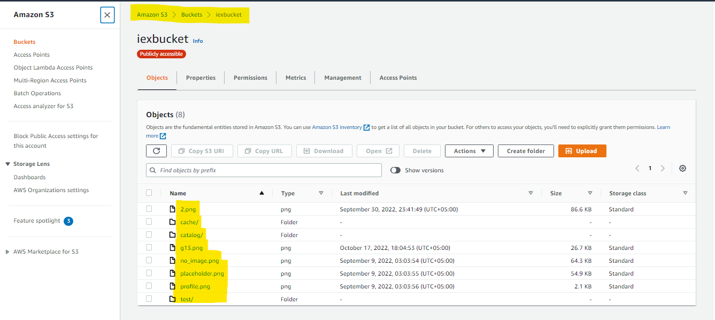
Task: Open Batch Operations in sidebar
Action: 37,93
